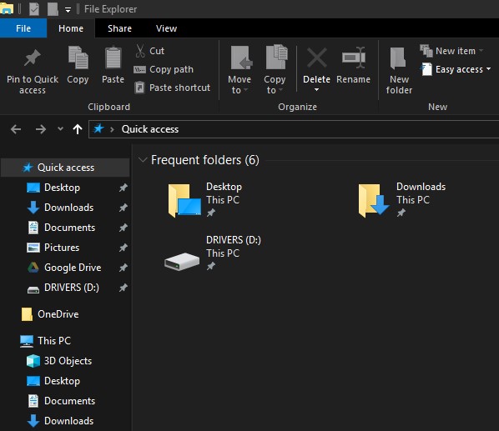The height and width of the screenshot is (431, 499).
Task: Switch to the View ribbon tab
Action: 166,28
